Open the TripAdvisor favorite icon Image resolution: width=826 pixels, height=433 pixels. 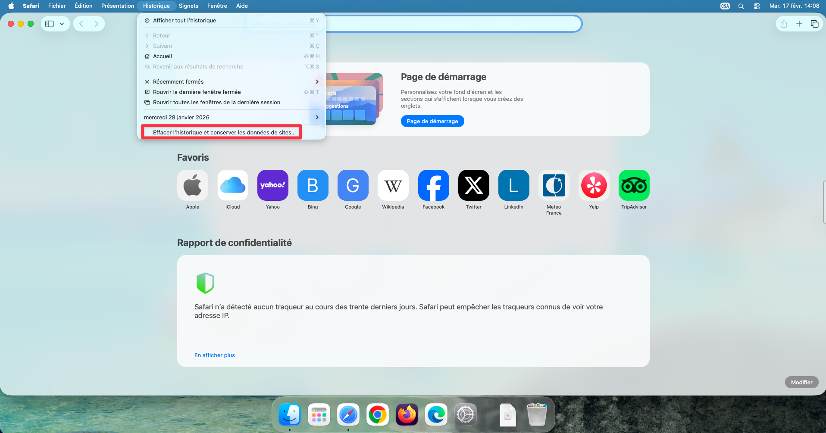(634, 185)
